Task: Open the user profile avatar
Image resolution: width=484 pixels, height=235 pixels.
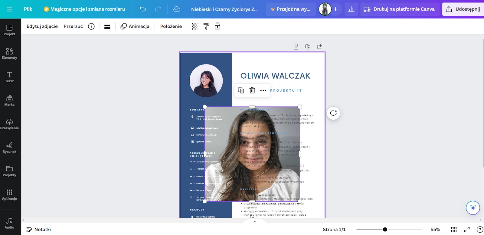Action: (325, 9)
